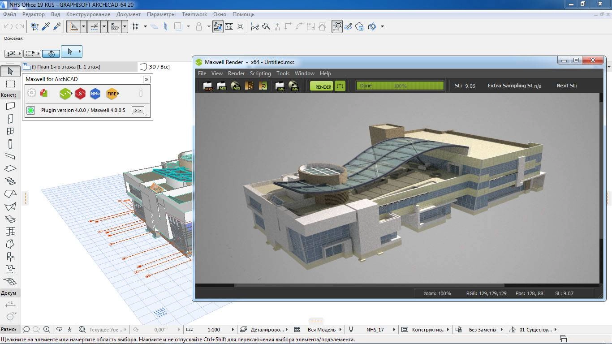Click the orange FIRE hexagon icon
The width and height of the screenshot is (612, 344).
click(x=112, y=94)
